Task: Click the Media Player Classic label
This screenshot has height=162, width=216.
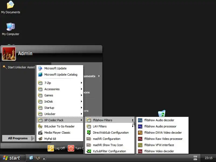Action: (57, 133)
